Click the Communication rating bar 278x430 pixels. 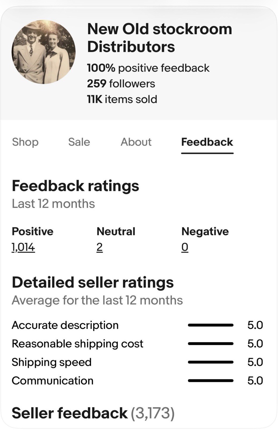point(211,381)
